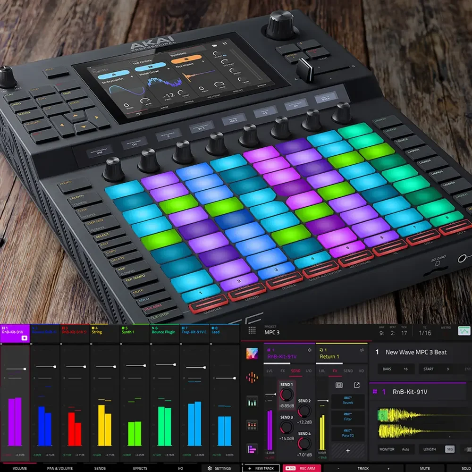The image size is (472, 472).
Task: Open the pad mixer sidebar icon
Action: (x=252, y=425)
